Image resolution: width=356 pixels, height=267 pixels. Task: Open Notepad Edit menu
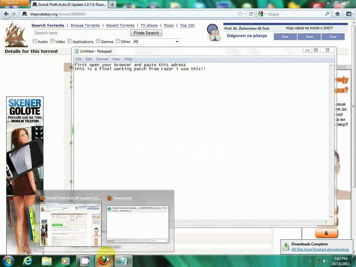point(89,59)
